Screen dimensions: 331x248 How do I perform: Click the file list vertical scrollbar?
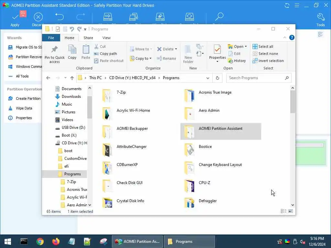pyautogui.click(x=293, y=102)
